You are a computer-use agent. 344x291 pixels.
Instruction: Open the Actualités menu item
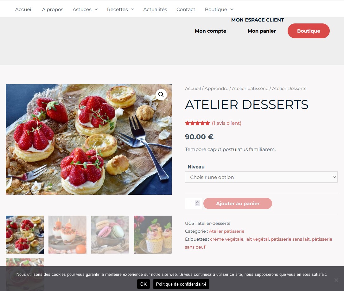tap(155, 9)
